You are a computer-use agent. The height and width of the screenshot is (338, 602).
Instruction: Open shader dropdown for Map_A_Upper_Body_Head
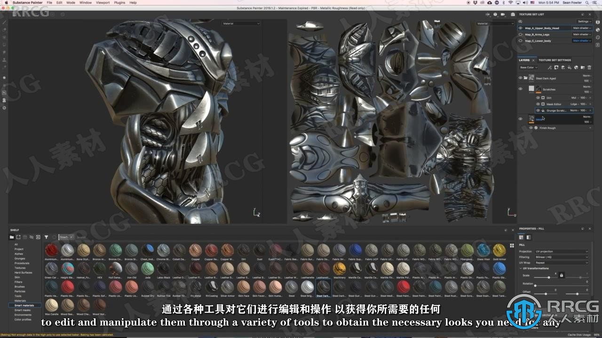(x=581, y=28)
